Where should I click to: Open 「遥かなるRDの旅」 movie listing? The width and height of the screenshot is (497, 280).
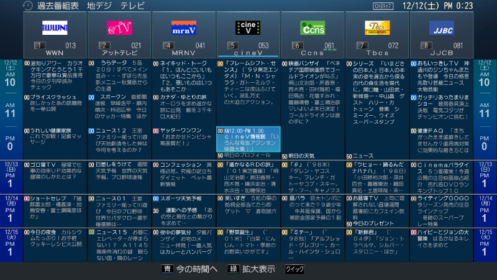pos(248,177)
